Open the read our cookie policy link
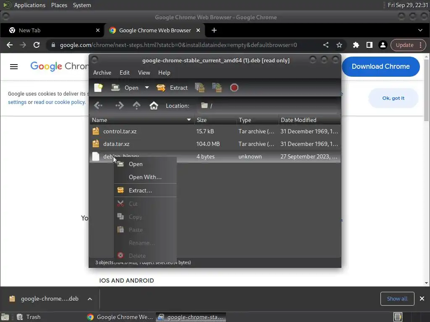This screenshot has width=430, height=322. pyautogui.click(x=60, y=102)
